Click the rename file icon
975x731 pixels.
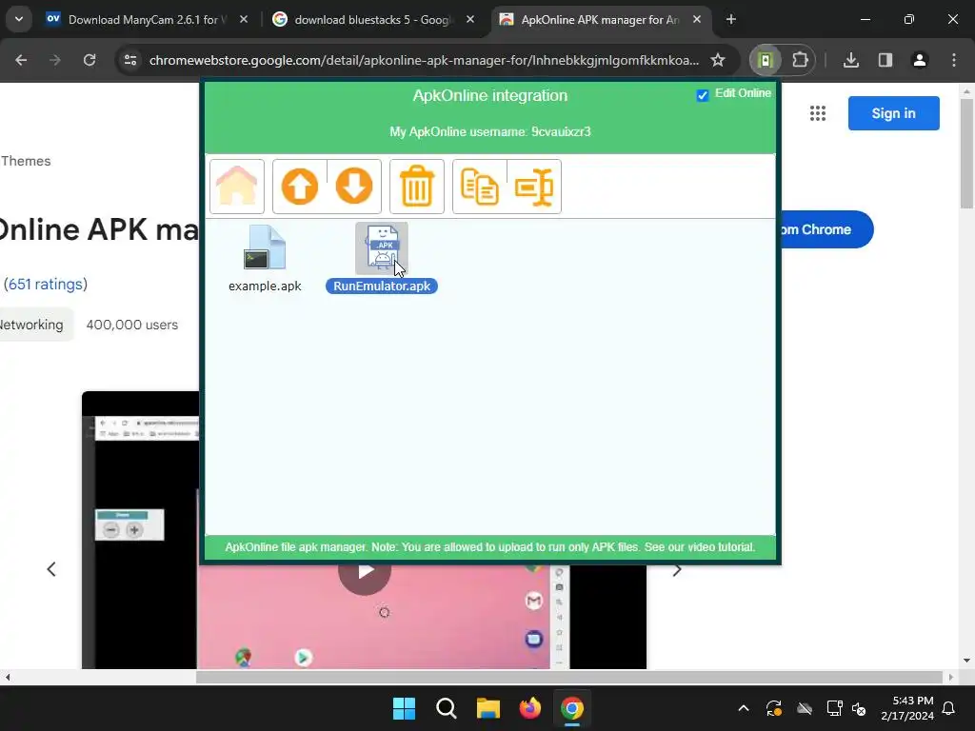[534, 187]
